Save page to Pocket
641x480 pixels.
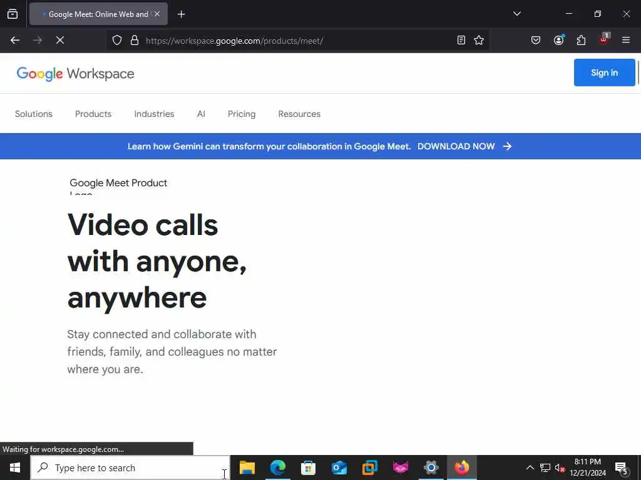click(536, 40)
